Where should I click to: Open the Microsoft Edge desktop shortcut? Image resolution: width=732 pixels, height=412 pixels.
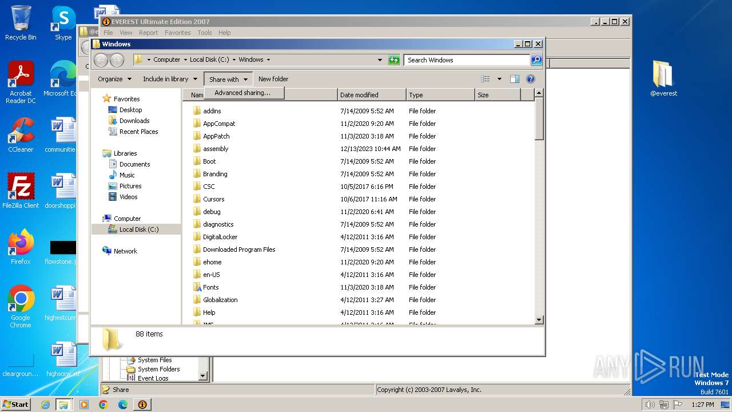click(59, 79)
